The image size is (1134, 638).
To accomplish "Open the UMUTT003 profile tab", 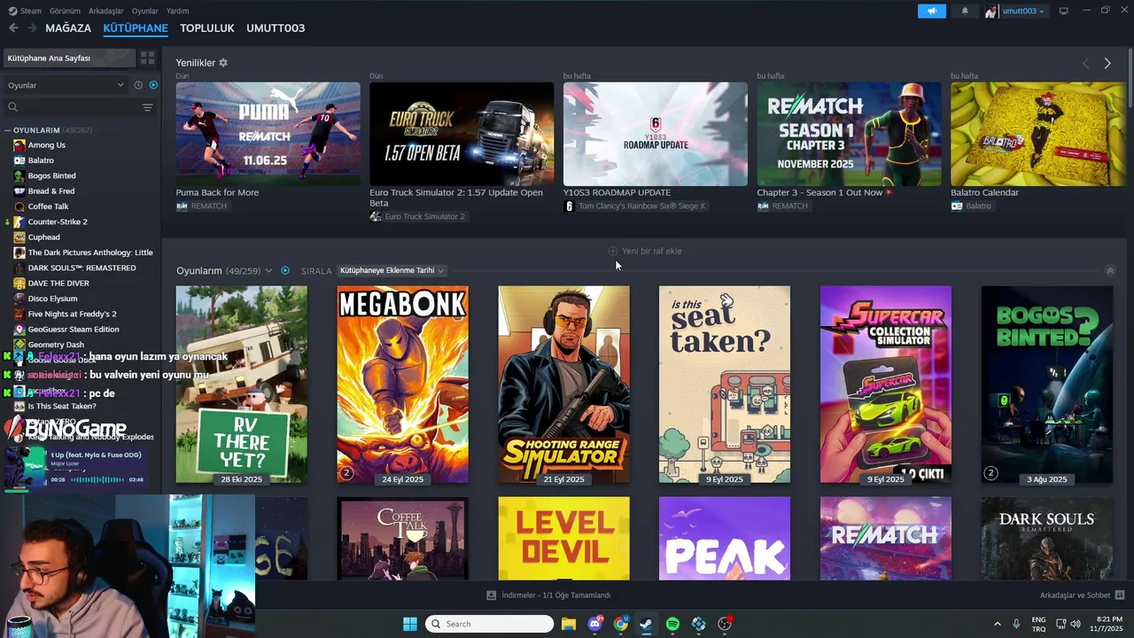I will (x=276, y=28).
